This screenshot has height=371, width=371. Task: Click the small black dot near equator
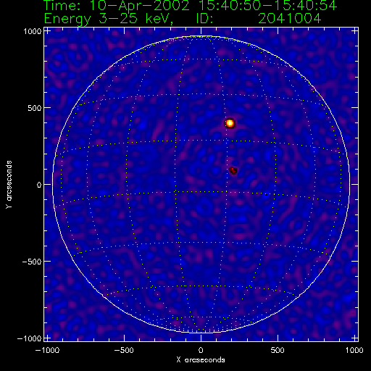(x=266, y=194)
